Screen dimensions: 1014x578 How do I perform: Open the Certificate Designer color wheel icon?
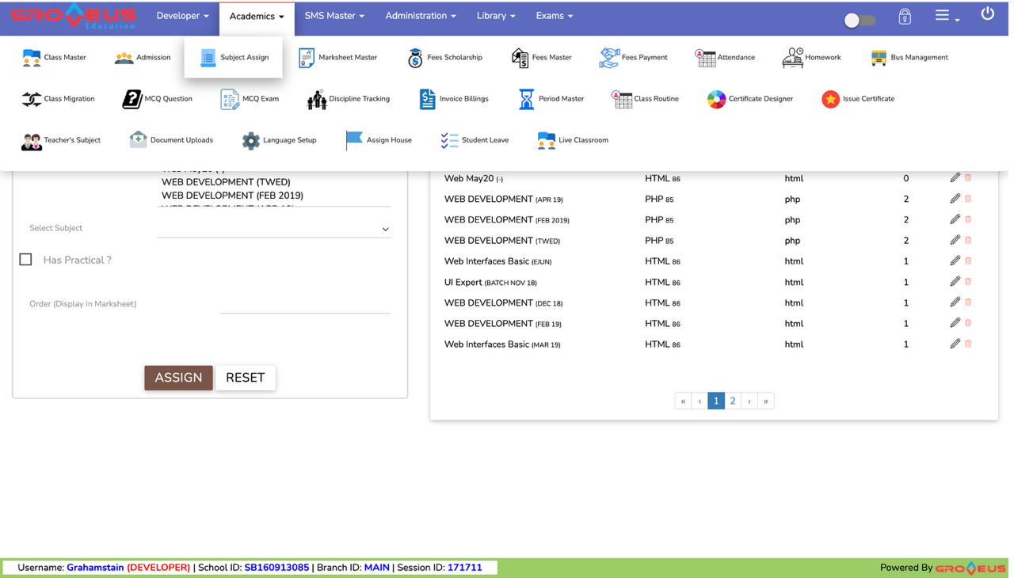click(716, 99)
